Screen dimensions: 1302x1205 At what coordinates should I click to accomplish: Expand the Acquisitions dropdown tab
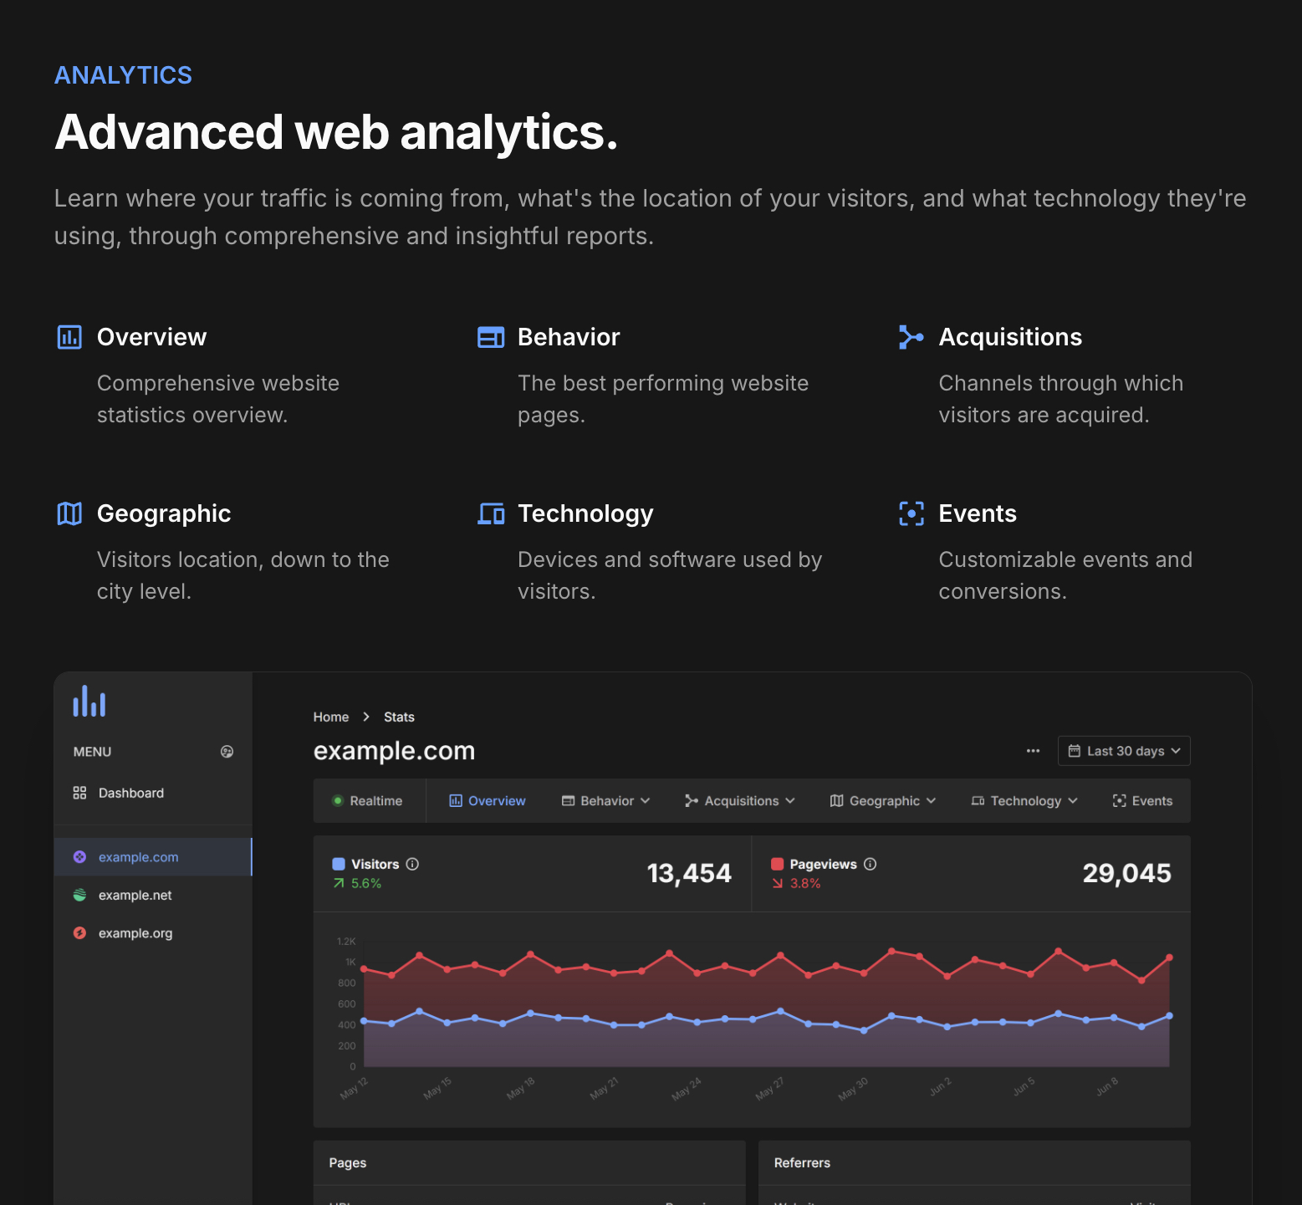739,801
